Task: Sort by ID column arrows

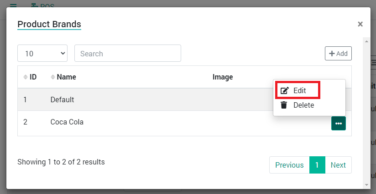Action: 26,77
